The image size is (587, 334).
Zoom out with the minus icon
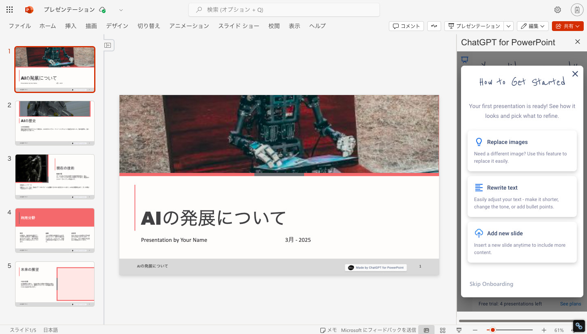point(475,330)
